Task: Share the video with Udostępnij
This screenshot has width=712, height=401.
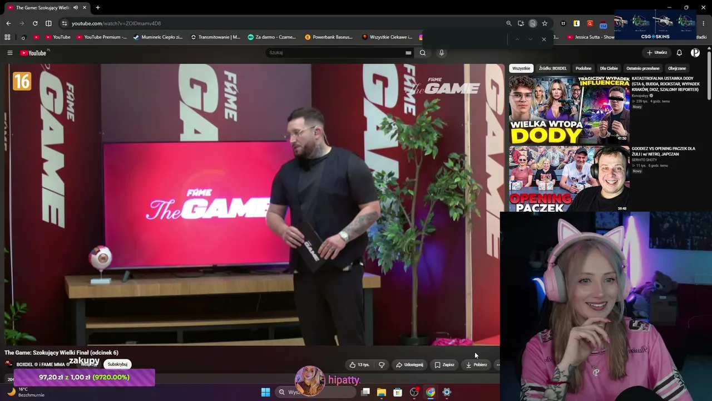Action: 409,365
